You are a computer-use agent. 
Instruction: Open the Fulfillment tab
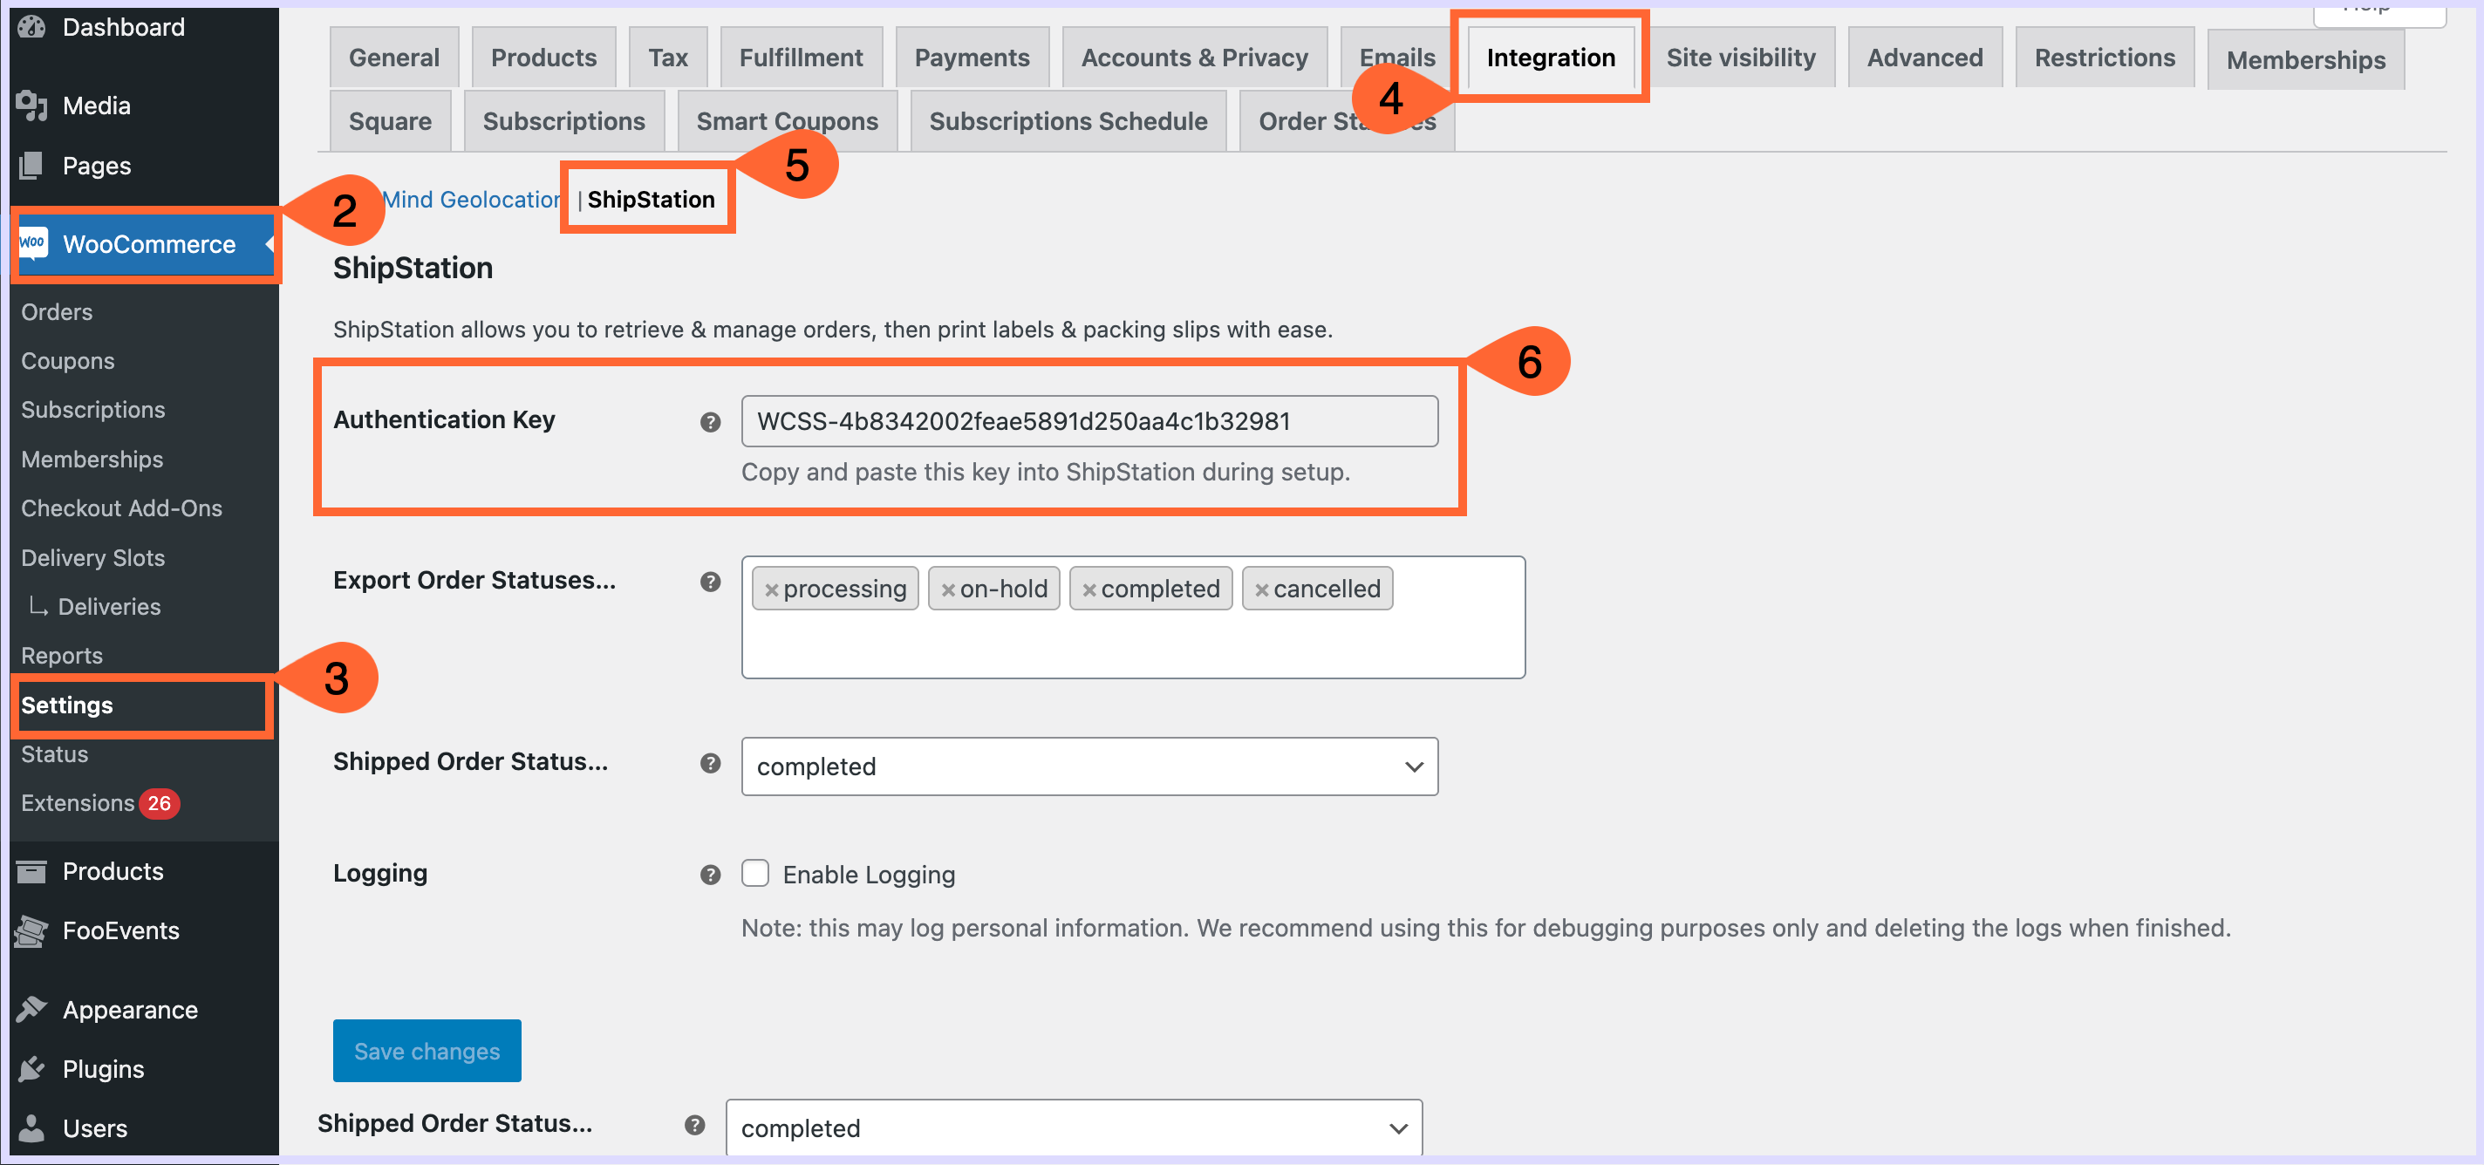coord(802,58)
